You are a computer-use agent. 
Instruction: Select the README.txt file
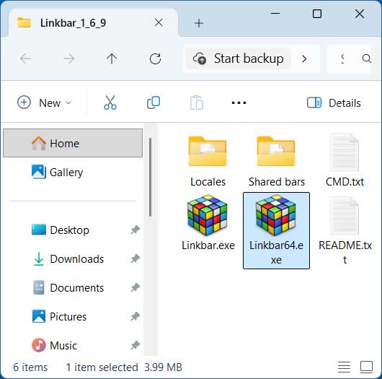345,230
